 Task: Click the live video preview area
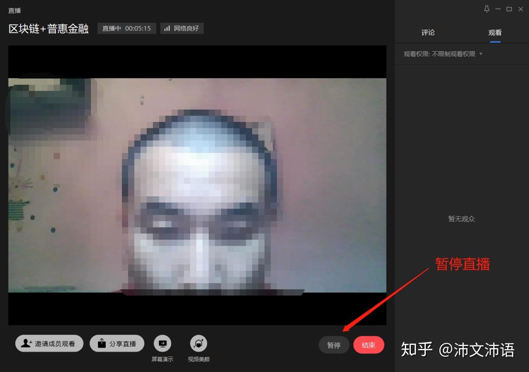(197, 183)
